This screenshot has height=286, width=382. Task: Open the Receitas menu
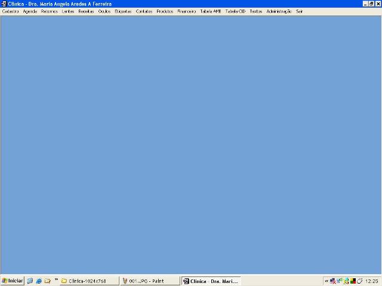pos(86,11)
